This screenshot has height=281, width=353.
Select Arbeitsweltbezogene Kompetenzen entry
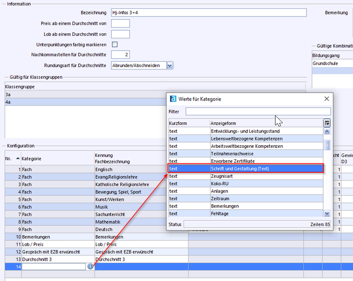tap(246, 146)
